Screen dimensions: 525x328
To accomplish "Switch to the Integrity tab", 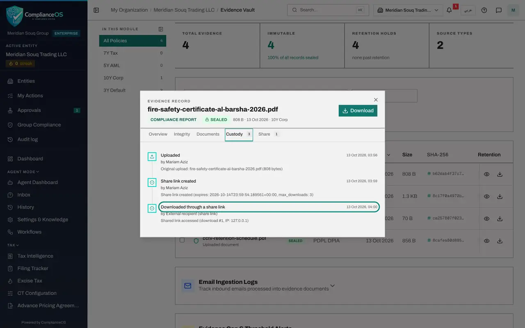I will pyautogui.click(x=182, y=134).
